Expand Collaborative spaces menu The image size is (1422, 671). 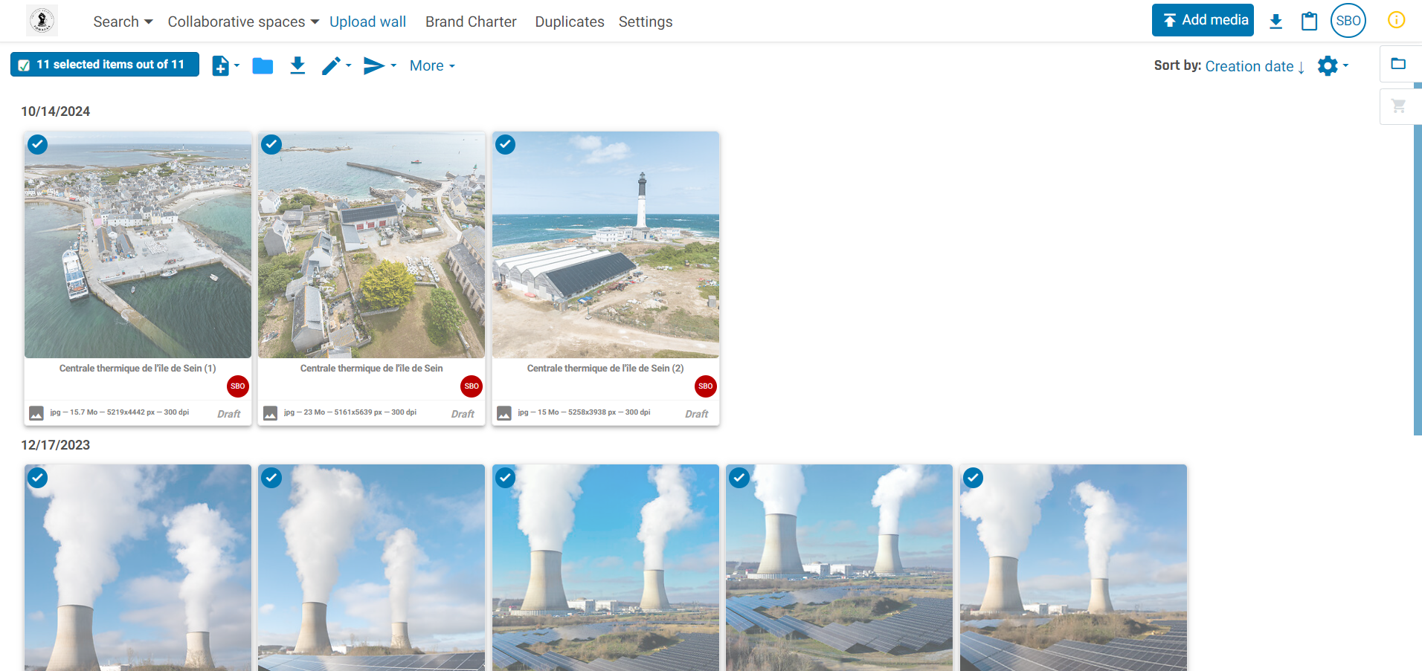(x=243, y=22)
